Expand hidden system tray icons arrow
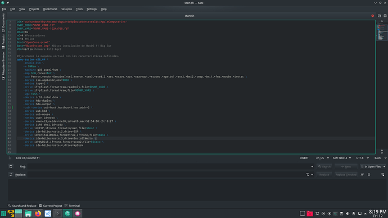Viewport: 388px width, 218px height. [x=366, y=214]
